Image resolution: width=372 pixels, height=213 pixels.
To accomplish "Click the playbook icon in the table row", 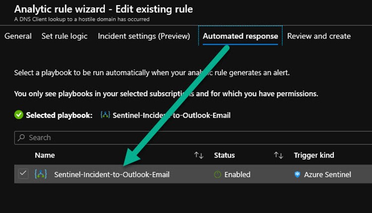I will pyautogui.click(x=41, y=174).
